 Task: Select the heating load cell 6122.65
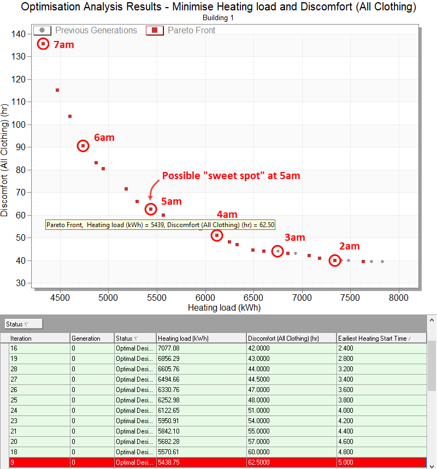point(200,411)
